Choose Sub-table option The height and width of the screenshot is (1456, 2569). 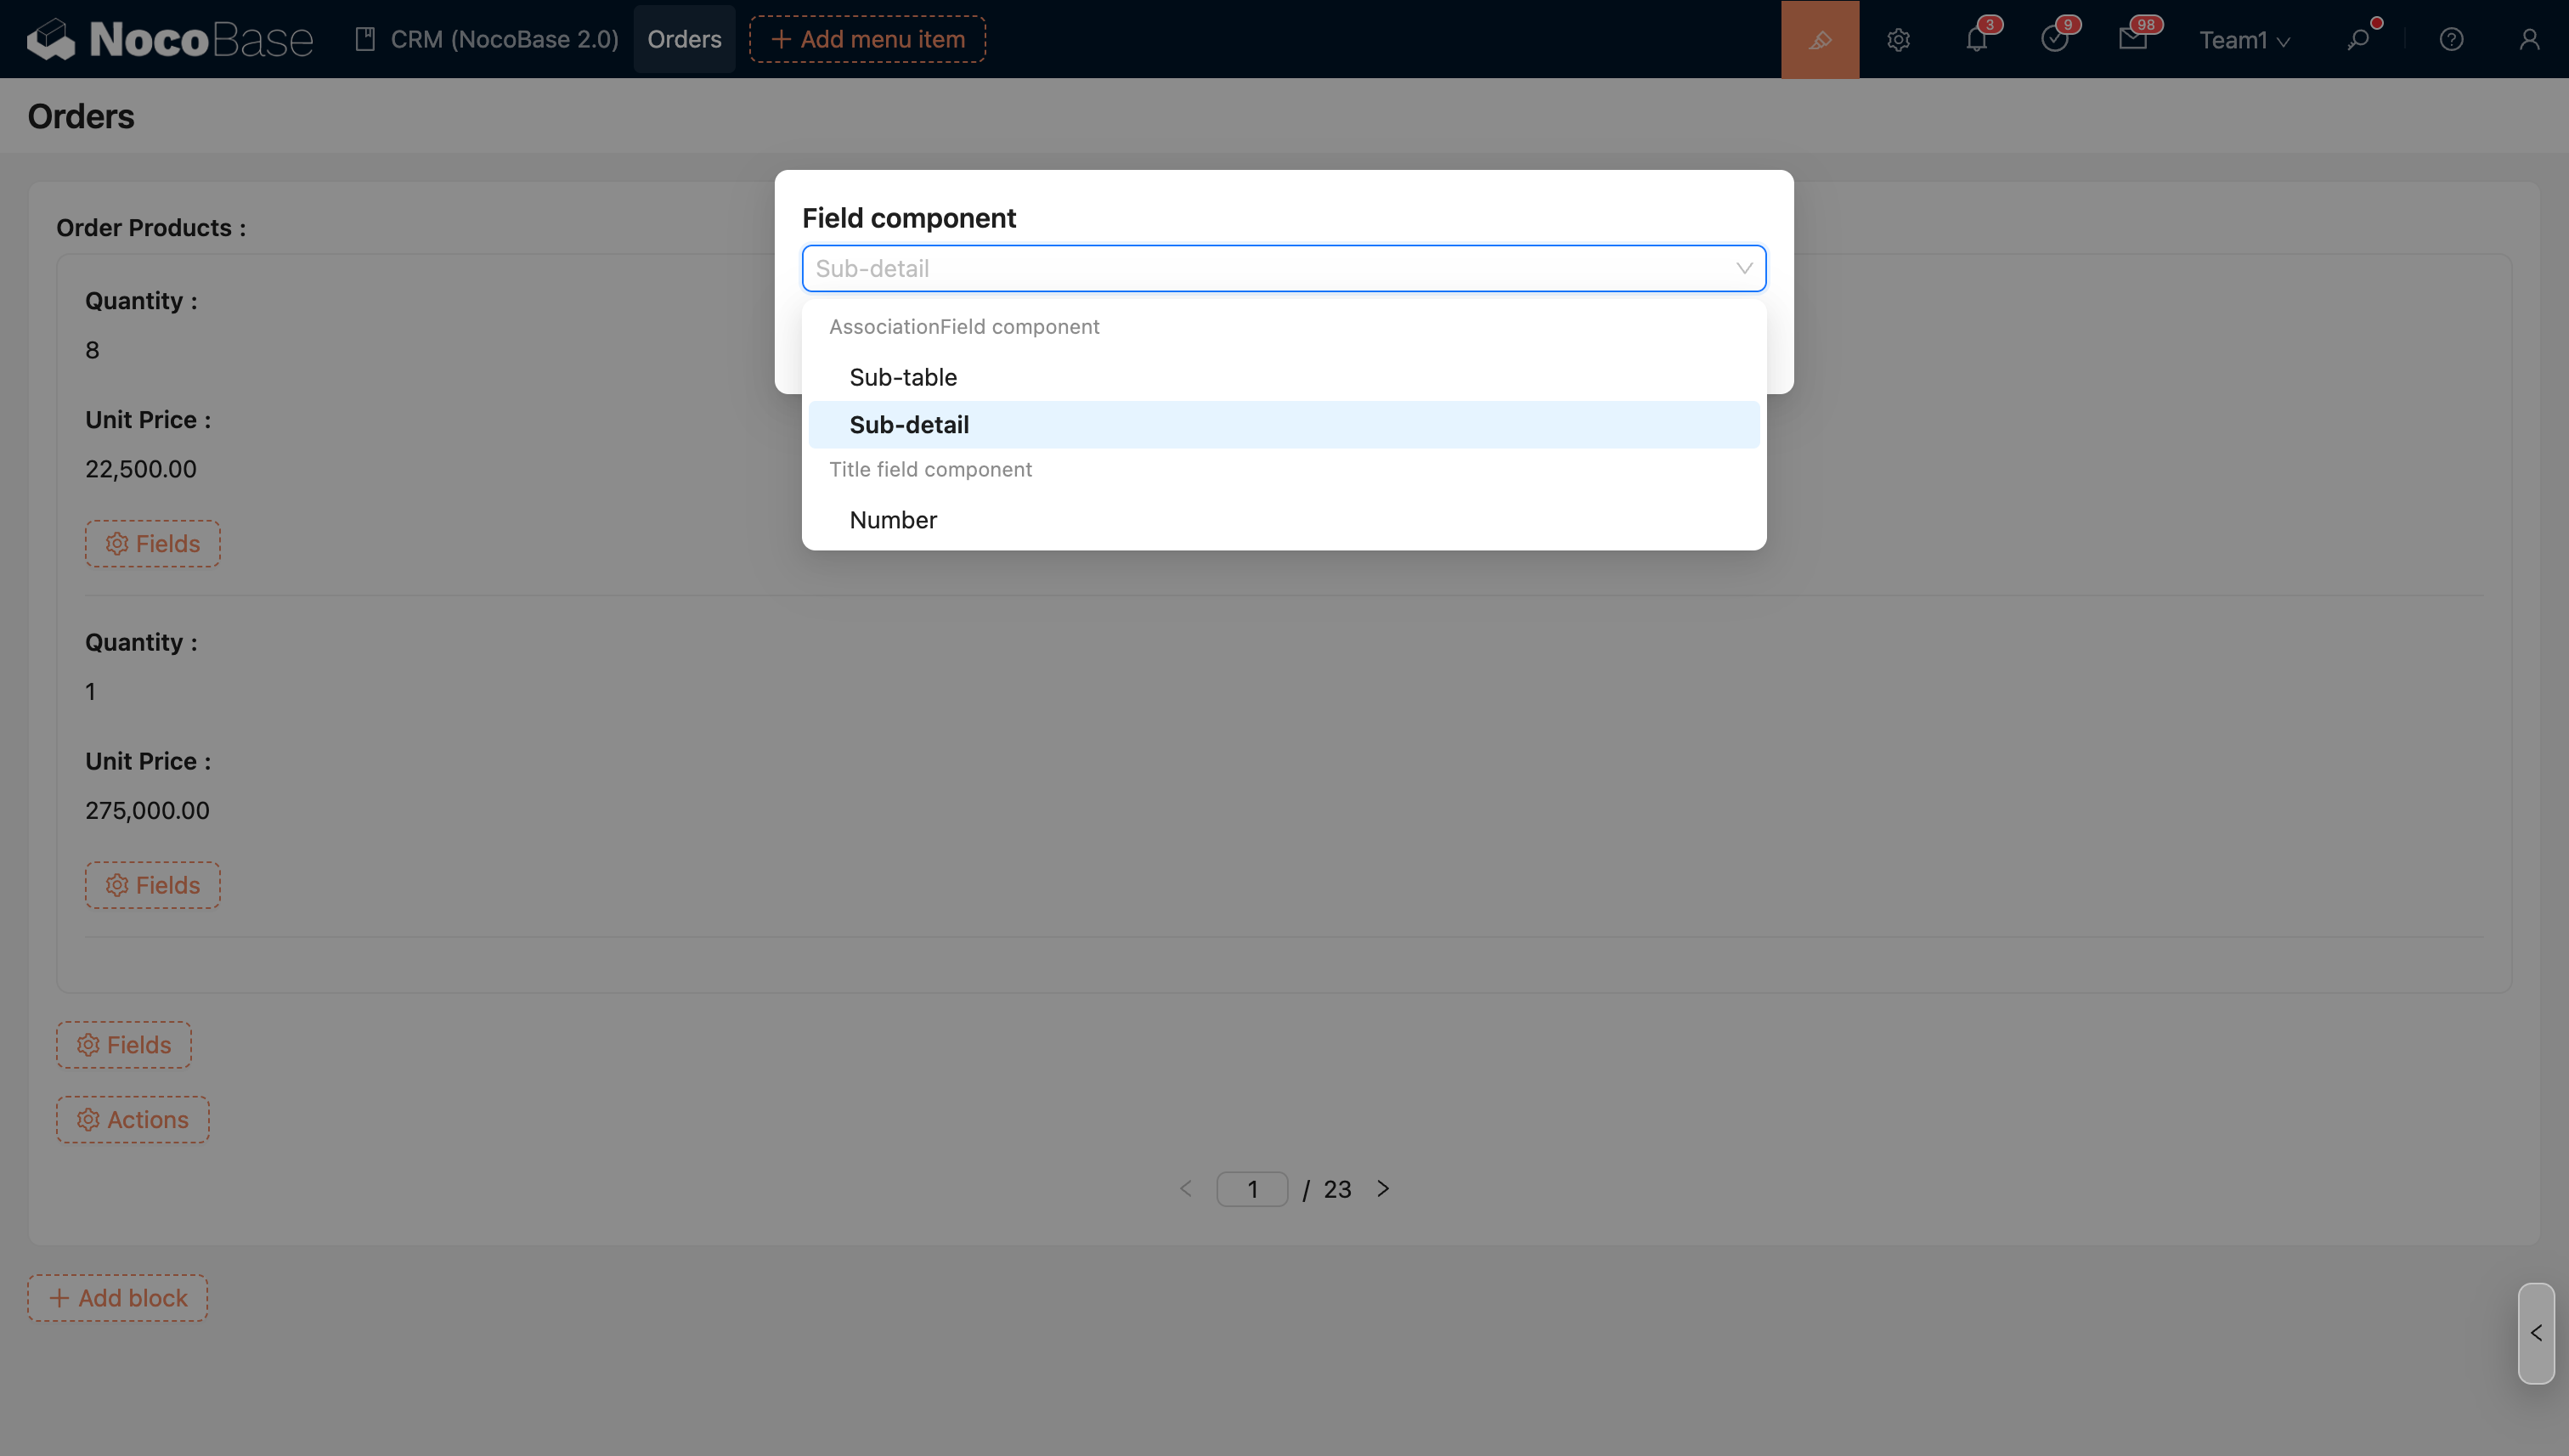[x=903, y=377]
